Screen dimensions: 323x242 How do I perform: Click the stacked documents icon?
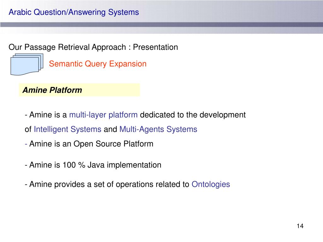27,64
